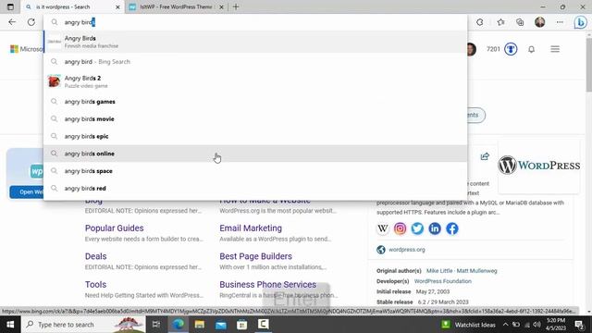Viewport: 592px width, 333px height.
Task: Select the Angry Birds 2 suggestion
Action: (255, 81)
